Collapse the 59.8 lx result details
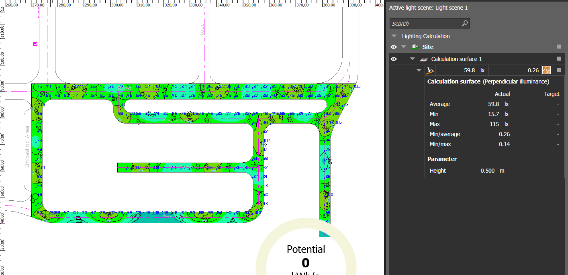Image resolution: width=568 pixels, height=275 pixels. click(419, 70)
